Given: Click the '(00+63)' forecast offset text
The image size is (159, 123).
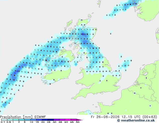Looking at the screenshot, I should pos(150,117).
